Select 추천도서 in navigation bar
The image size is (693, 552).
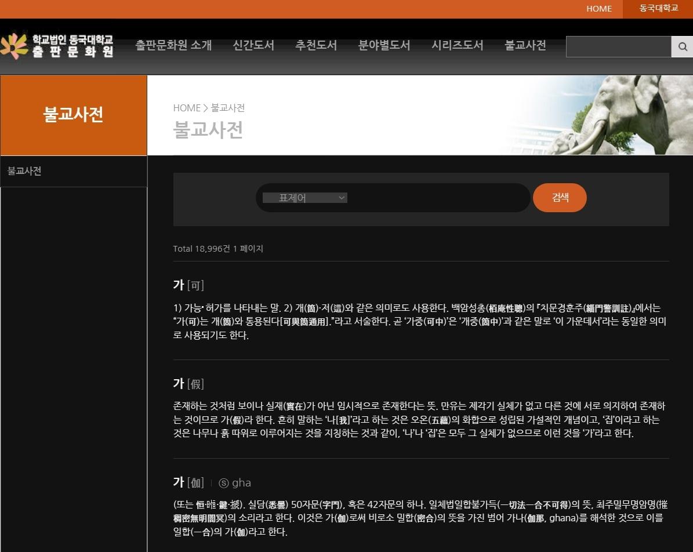click(316, 45)
